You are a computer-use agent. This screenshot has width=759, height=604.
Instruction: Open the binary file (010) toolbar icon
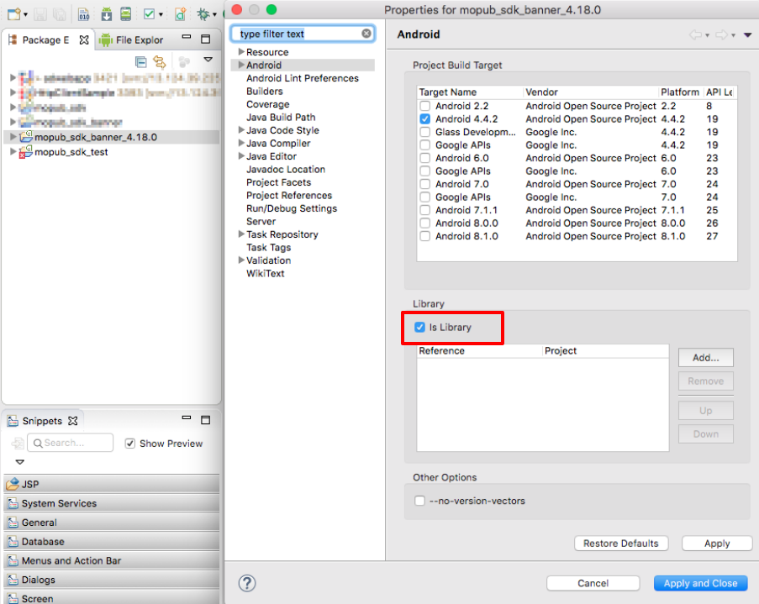[84, 14]
